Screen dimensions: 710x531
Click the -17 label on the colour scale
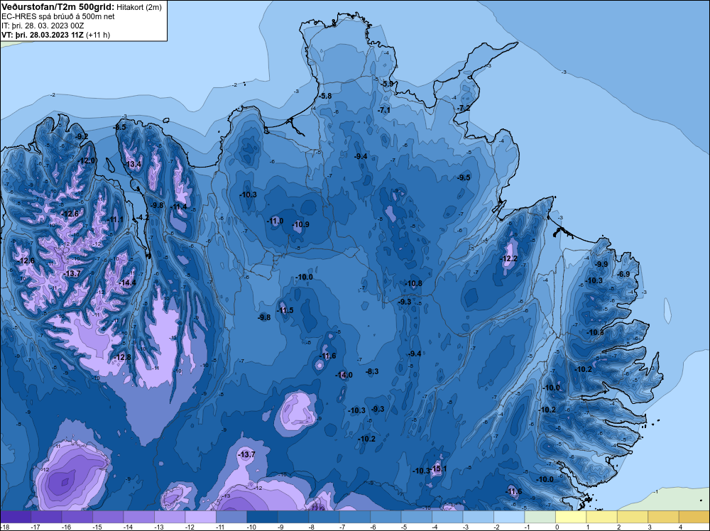pyautogui.click(x=35, y=527)
